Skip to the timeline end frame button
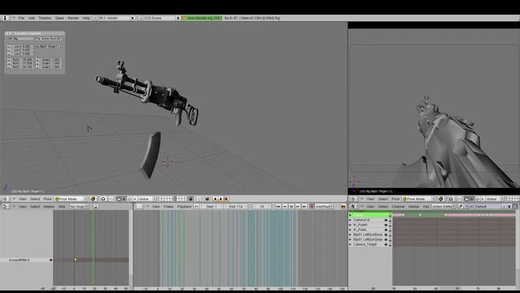Screen dimensions: 520x293 pyautogui.click(x=304, y=206)
